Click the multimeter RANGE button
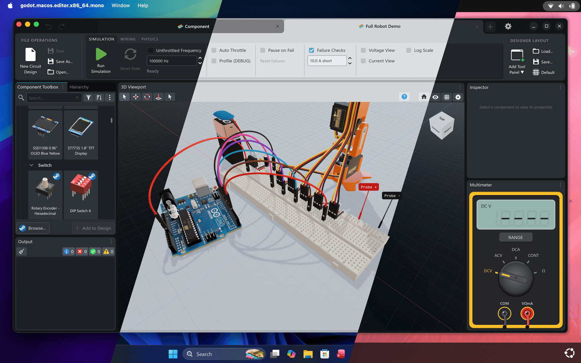The width and height of the screenshot is (581, 363). pos(516,237)
